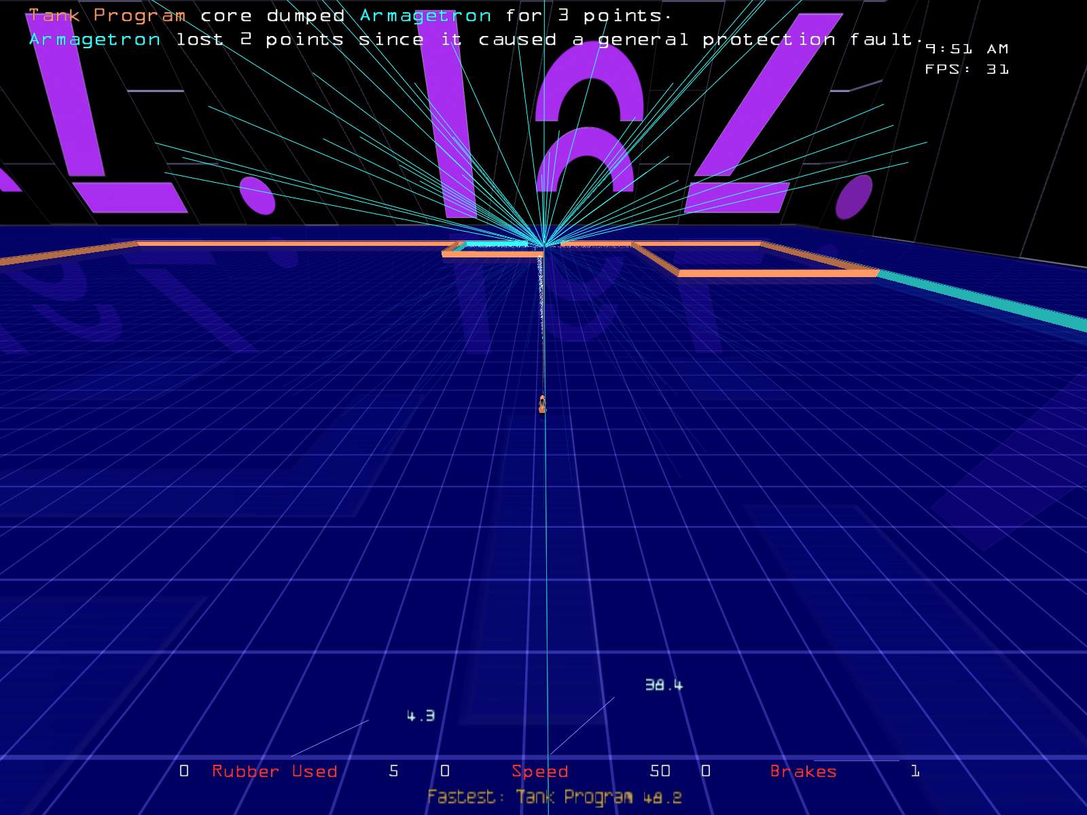Image resolution: width=1087 pixels, height=815 pixels.
Task: Click the FPS: 31 counter
Action: point(966,69)
